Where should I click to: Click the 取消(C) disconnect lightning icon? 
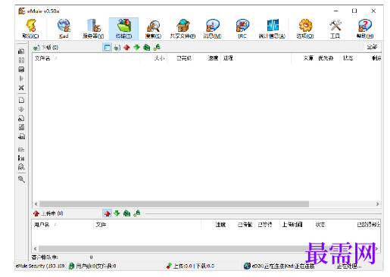pyautogui.click(x=31, y=29)
